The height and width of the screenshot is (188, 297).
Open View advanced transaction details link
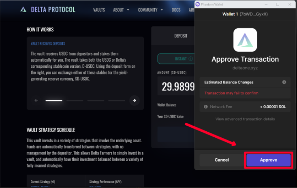point(245,119)
